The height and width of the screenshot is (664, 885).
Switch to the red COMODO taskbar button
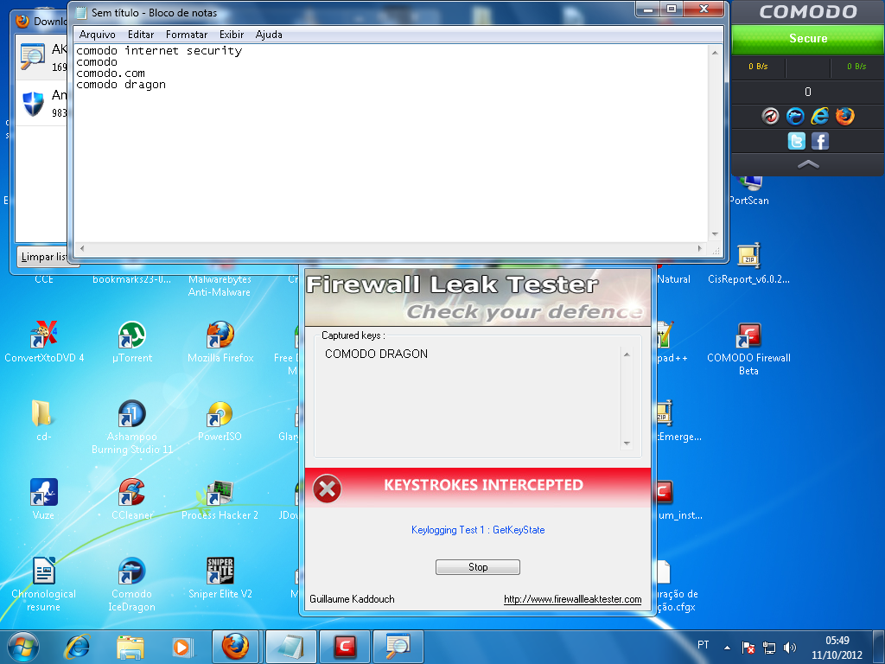[345, 647]
